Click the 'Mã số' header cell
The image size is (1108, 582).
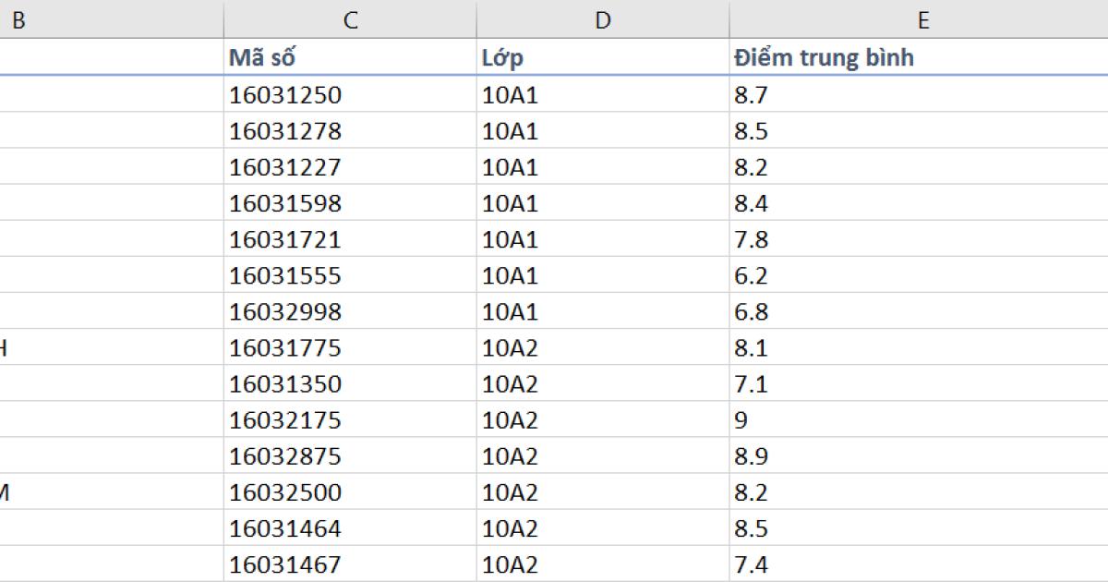point(350,57)
